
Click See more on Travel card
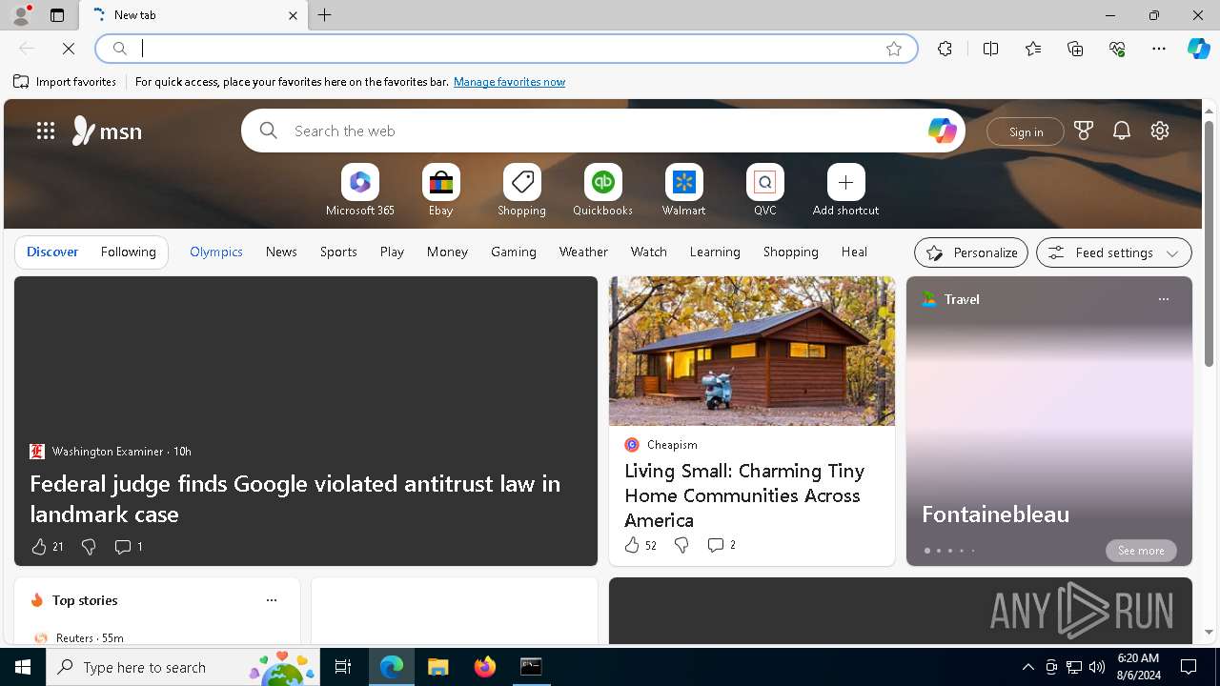click(x=1141, y=551)
